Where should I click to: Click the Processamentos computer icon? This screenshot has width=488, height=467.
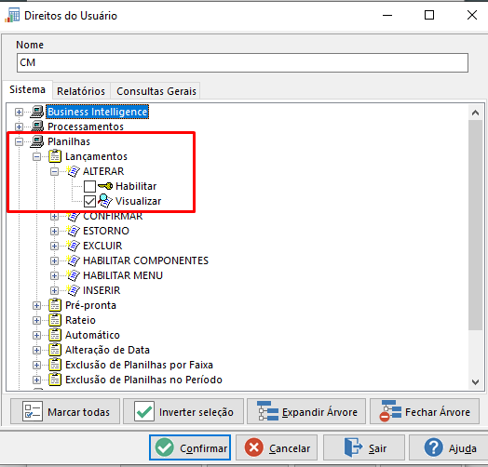pos(37,127)
